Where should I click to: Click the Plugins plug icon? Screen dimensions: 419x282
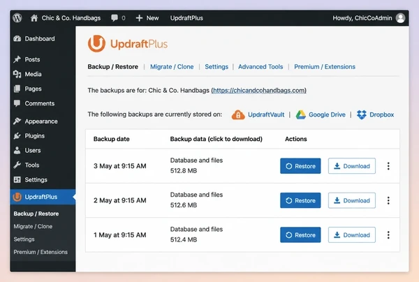click(x=17, y=135)
